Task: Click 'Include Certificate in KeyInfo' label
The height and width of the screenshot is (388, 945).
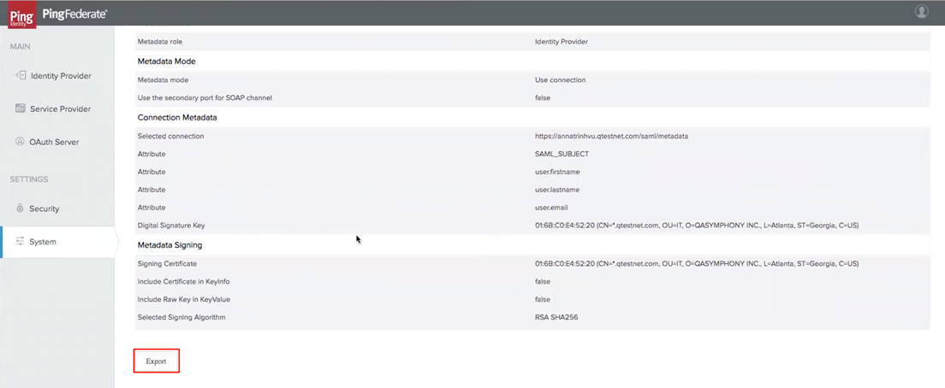Action: click(x=183, y=281)
